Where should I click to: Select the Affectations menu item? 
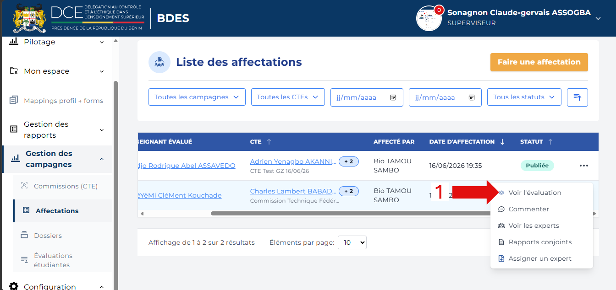pyautogui.click(x=62, y=211)
